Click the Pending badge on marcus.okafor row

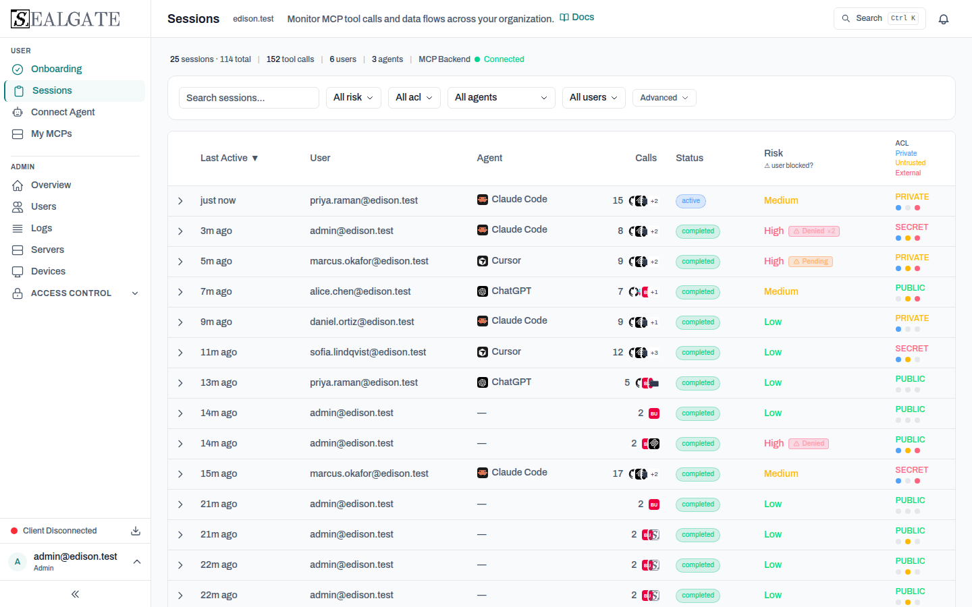(x=811, y=262)
